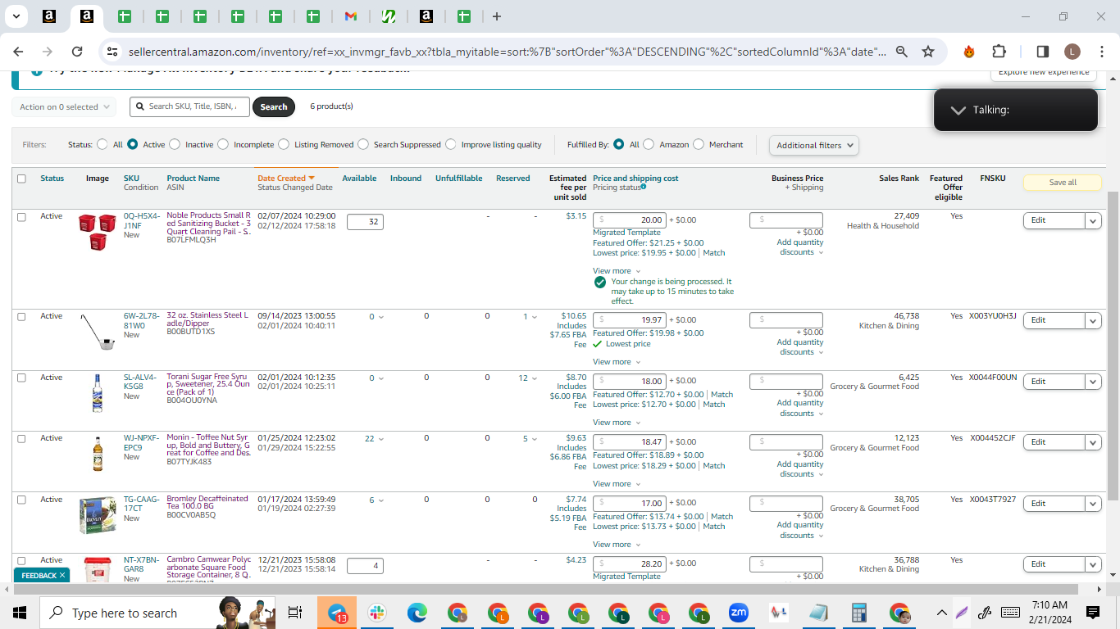Launch Microsoft Edge from the taskbar

tap(417, 613)
